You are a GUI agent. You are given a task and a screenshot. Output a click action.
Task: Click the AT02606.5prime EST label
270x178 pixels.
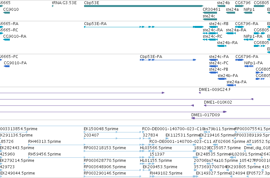[229, 142]
